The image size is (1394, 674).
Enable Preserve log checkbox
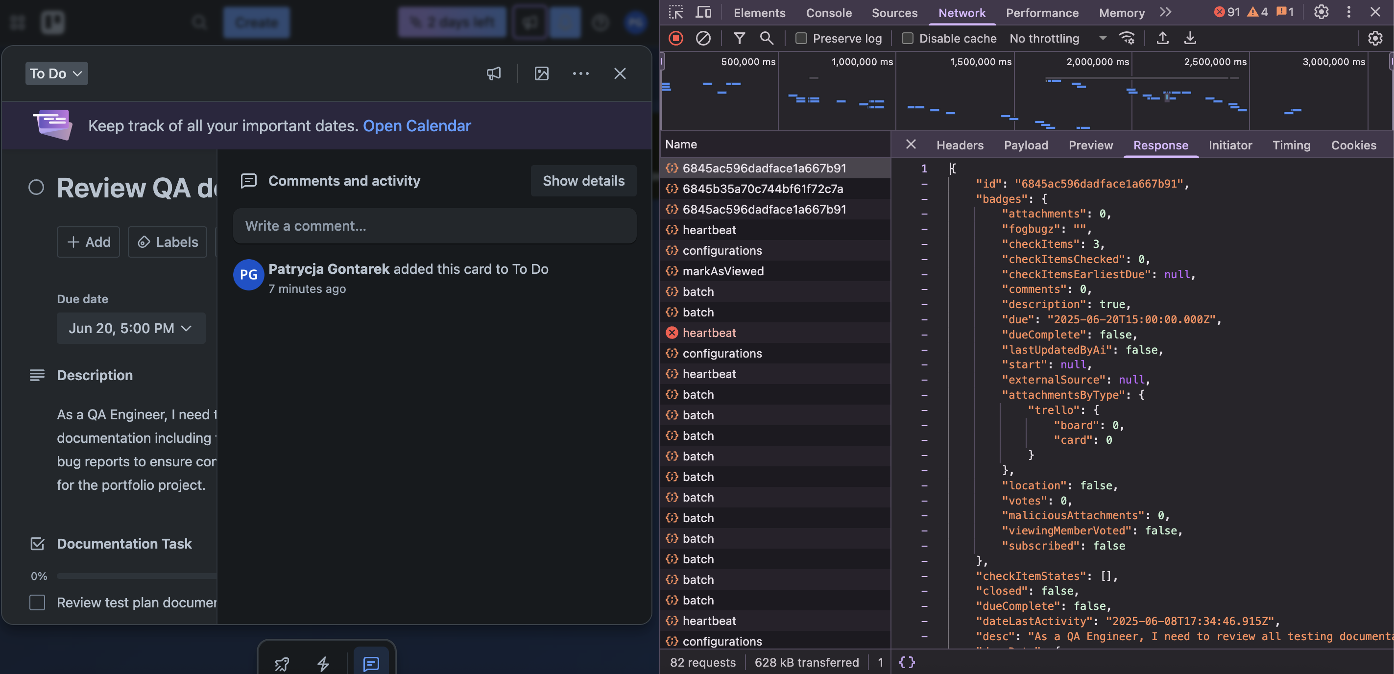tap(801, 38)
